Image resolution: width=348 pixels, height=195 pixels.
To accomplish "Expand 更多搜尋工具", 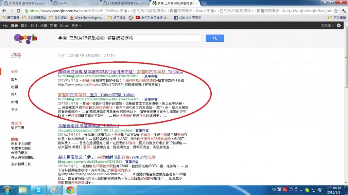I will tap(21, 164).
